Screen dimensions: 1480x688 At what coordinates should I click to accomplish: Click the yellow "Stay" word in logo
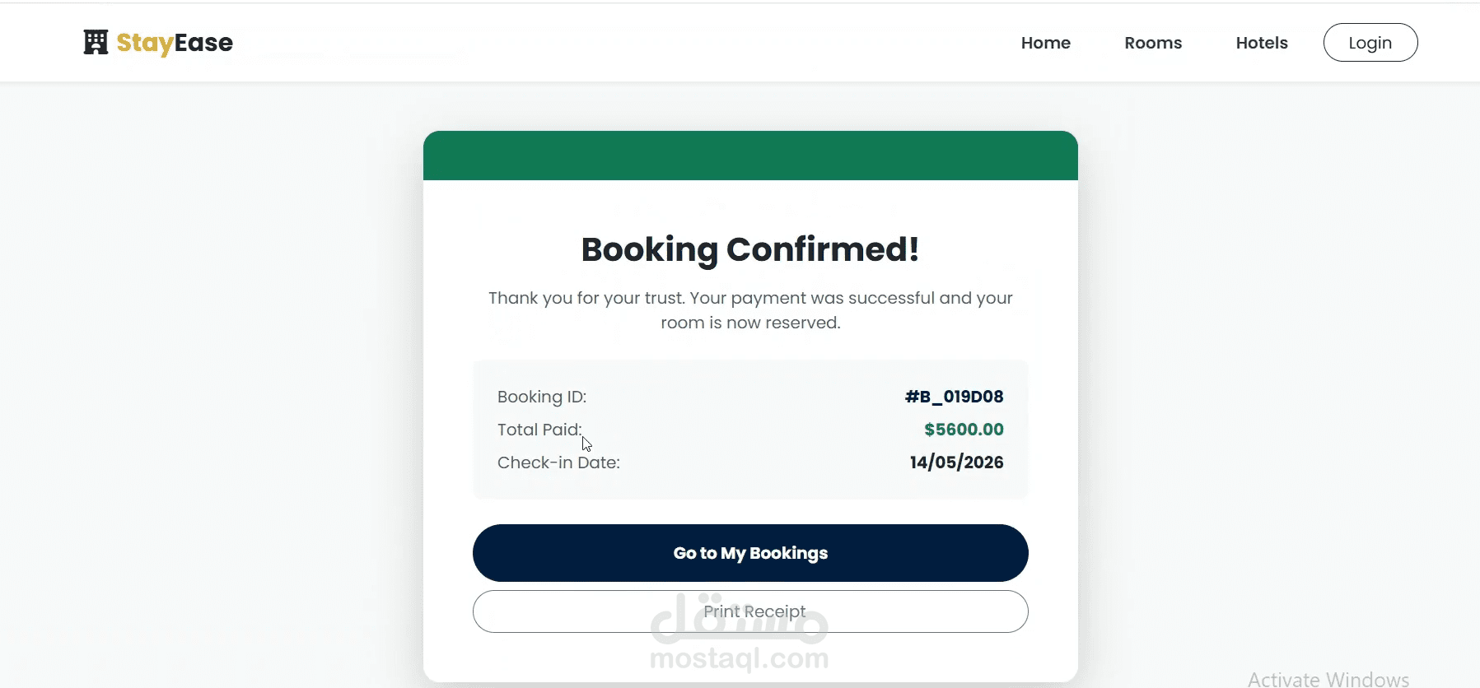click(145, 43)
